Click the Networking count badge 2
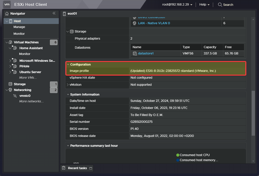Image resolution: width=259 pixels, height=176 pixels. tap(54, 90)
